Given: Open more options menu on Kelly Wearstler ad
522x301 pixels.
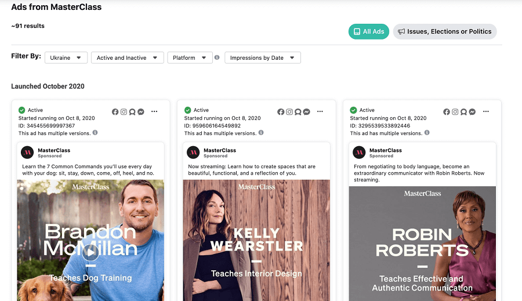Looking at the screenshot, I should pyautogui.click(x=320, y=111).
